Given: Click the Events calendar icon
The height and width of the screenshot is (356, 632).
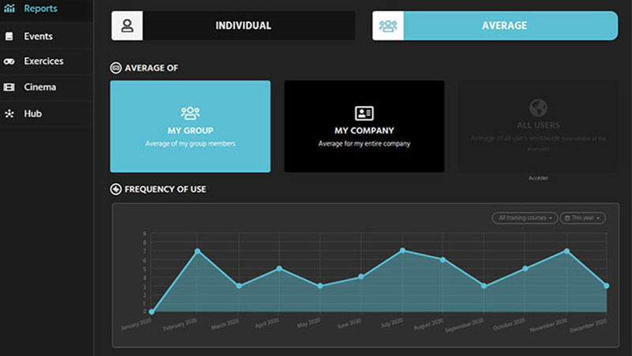Looking at the screenshot, I should 9,36.
